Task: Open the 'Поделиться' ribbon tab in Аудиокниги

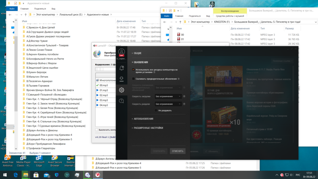Action: pyautogui.click(x=40, y=8)
